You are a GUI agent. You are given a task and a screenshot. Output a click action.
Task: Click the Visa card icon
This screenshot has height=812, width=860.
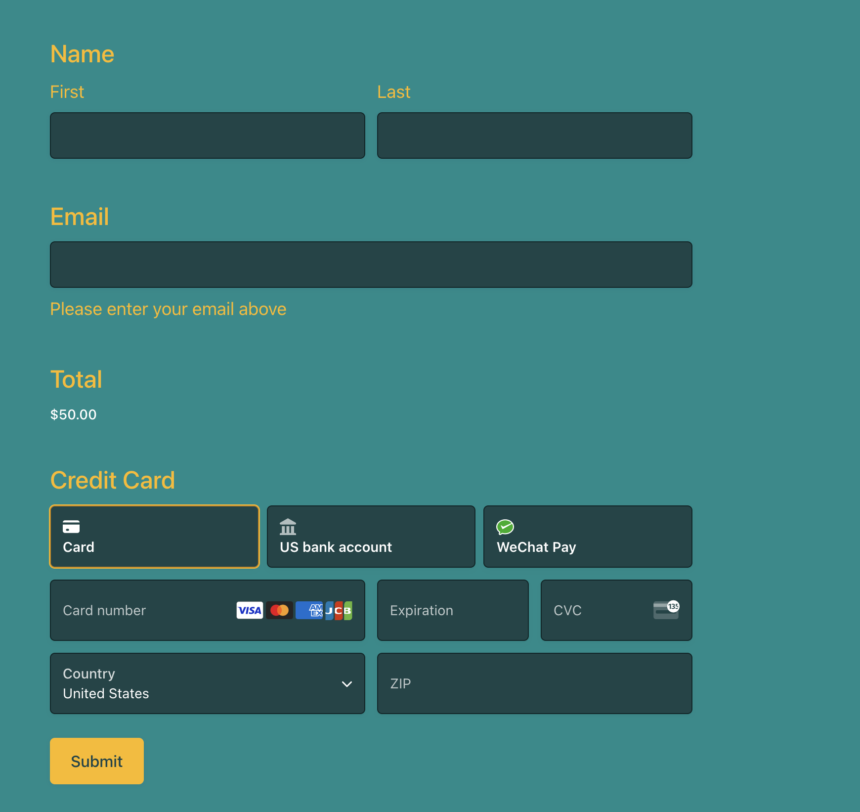pyautogui.click(x=249, y=610)
